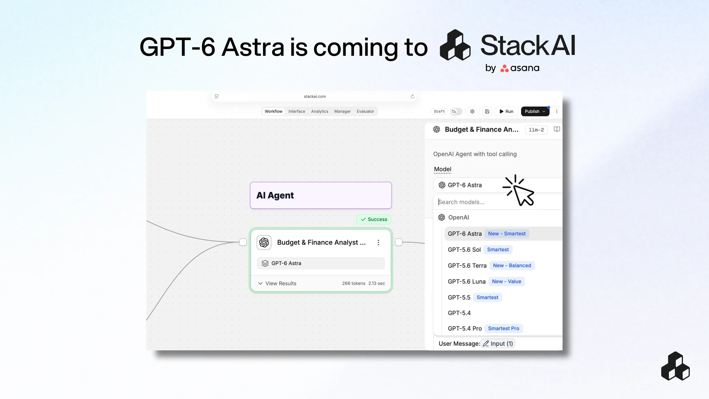709x399 pixels.
Task: Click the llm-2 node ID badge
Action: [536, 130]
